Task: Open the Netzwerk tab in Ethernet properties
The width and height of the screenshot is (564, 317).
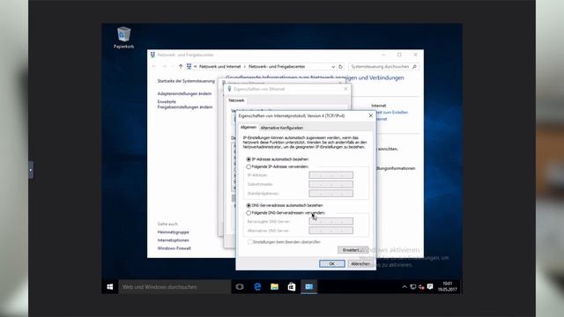Action: pos(236,100)
